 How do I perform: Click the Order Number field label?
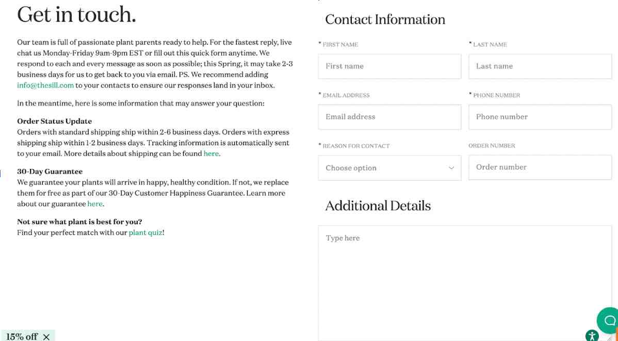(492, 146)
